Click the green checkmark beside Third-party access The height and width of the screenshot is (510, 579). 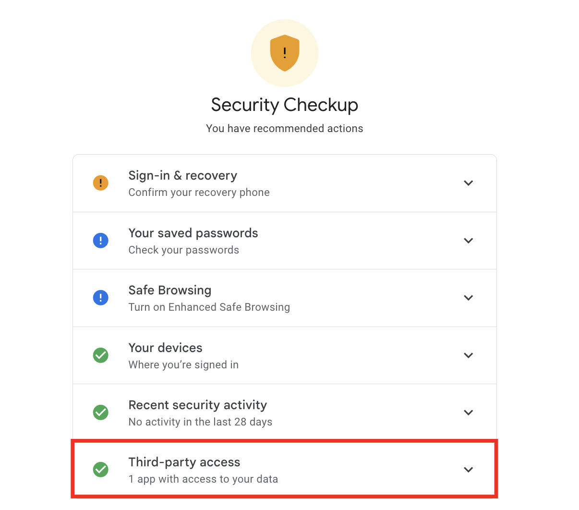tap(101, 470)
